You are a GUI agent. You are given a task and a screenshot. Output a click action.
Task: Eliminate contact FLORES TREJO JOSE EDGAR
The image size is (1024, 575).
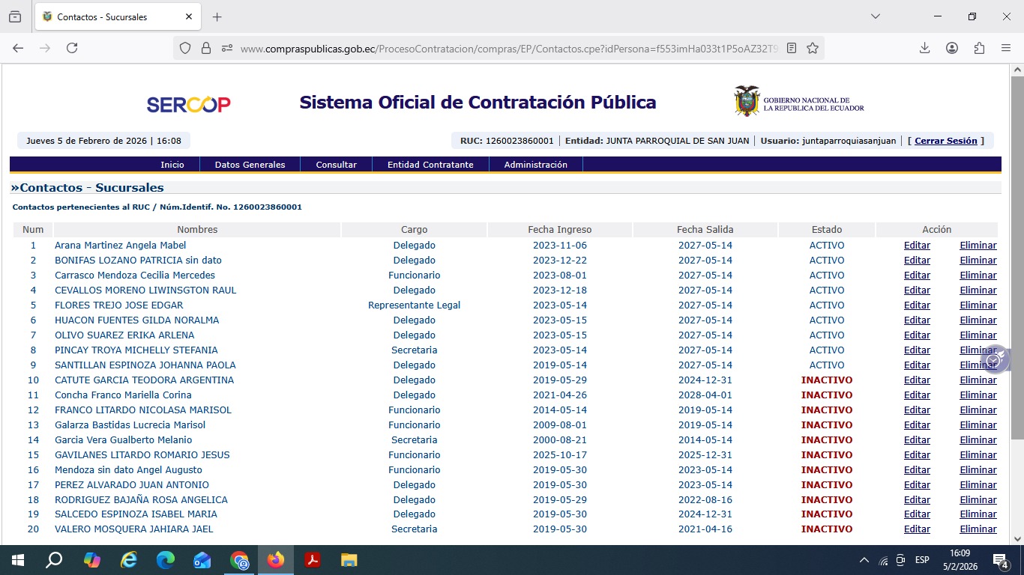tap(978, 305)
